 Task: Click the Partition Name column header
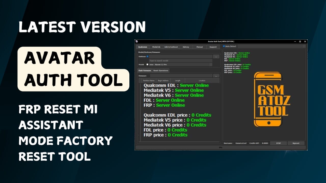pos(149,81)
